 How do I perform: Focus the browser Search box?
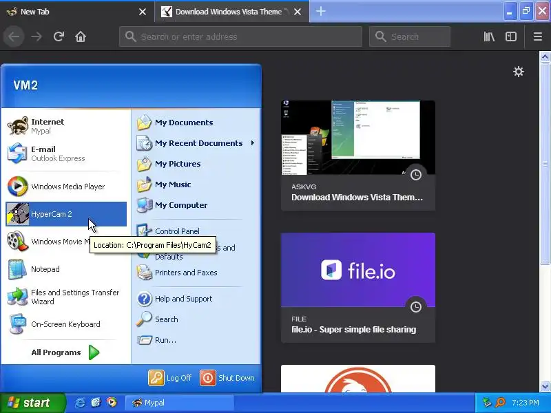point(410,36)
